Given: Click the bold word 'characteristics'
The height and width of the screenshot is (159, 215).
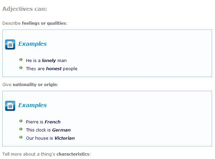Looking at the screenshot, I should click(x=73, y=154).
